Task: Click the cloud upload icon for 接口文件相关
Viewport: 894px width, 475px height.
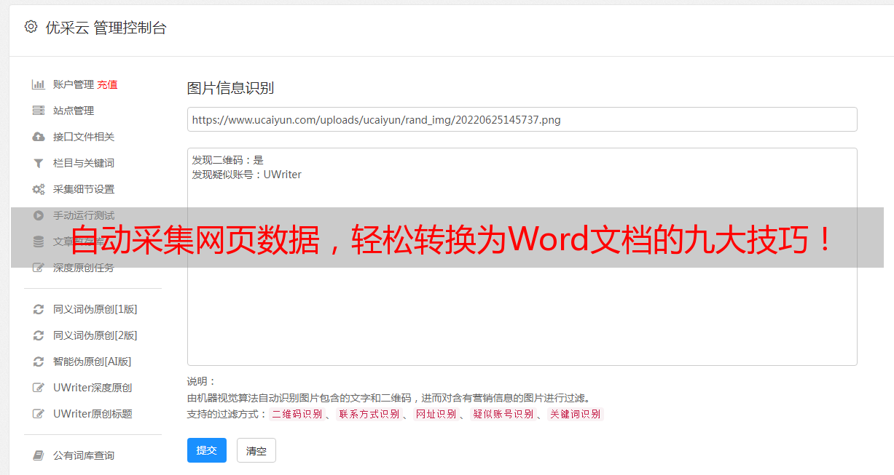Action: pyautogui.click(x=39, y=137)
